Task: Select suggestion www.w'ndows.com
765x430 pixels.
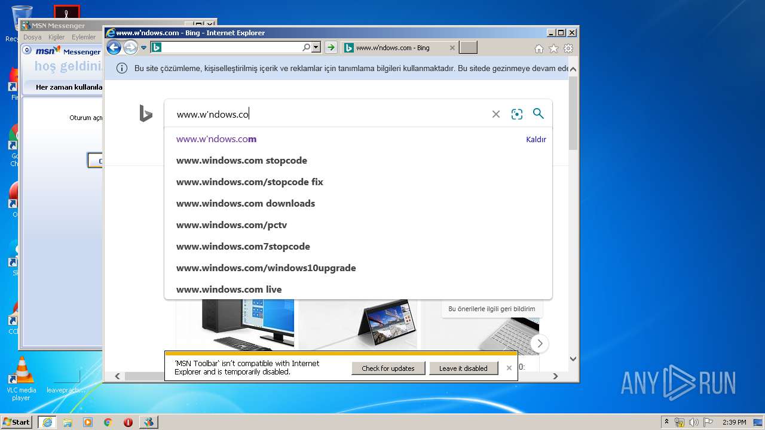Action: click(x=216, y=139)
